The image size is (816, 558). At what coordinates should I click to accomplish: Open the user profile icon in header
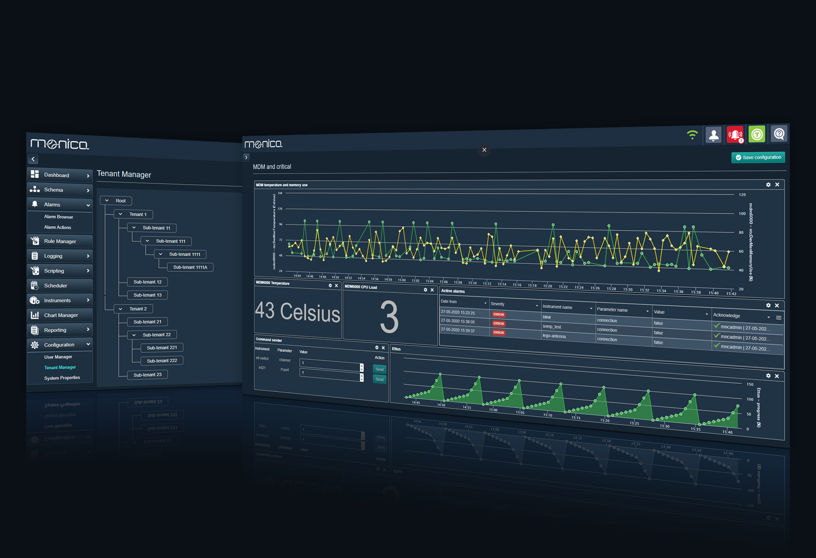click(713, 135)
